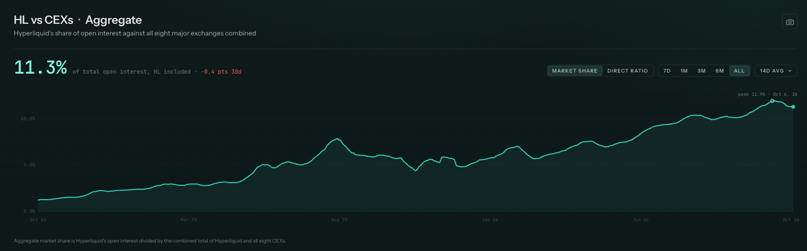Screen dimensions: 807x251
Task: Click the camera screenshot icon
Action: pos(790,22)
